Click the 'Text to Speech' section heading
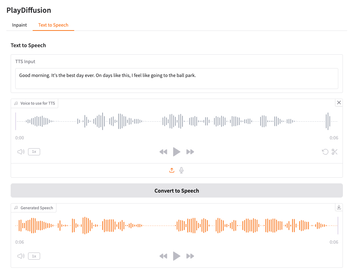 coord(28,45)
